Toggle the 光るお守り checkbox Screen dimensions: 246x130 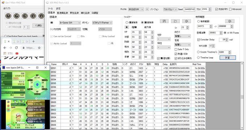221,9
